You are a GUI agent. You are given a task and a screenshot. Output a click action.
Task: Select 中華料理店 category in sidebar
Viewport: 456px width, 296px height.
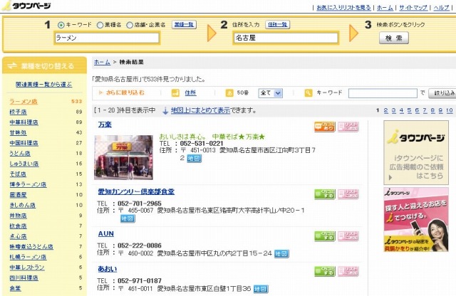(24, 122)
